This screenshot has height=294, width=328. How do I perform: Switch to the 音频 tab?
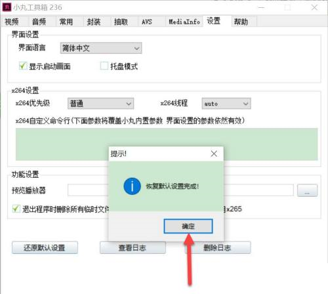tap(39, 22)
